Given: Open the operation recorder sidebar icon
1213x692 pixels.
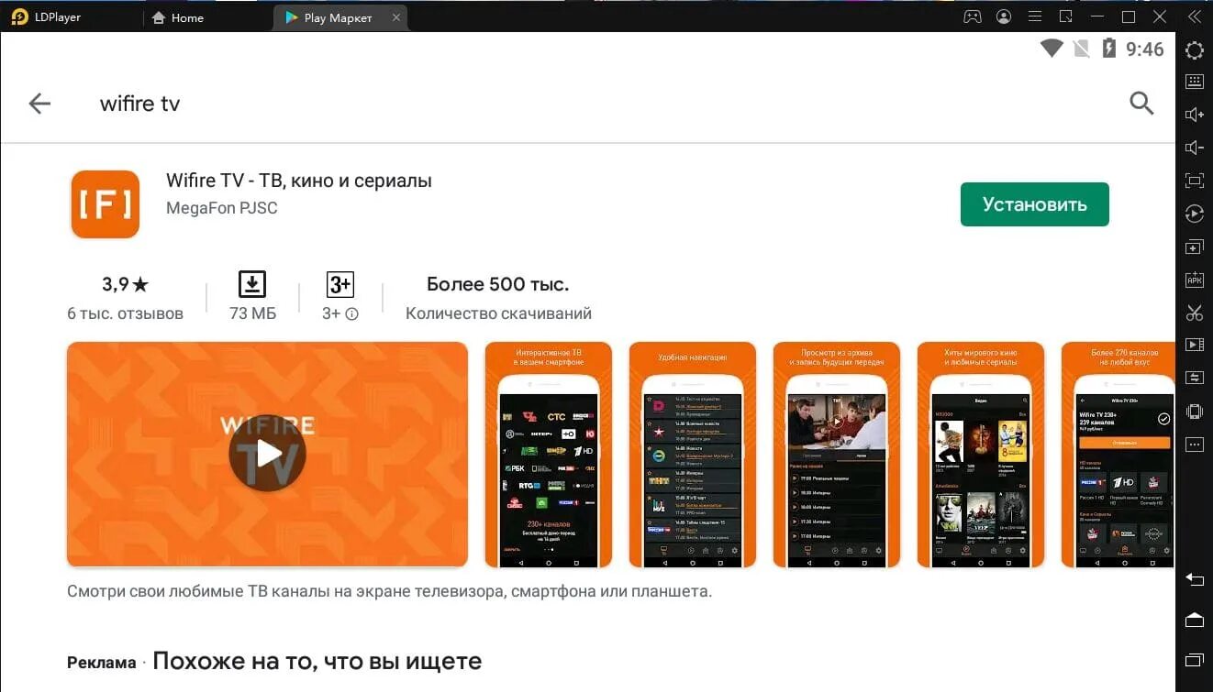Looking at the screenshot, I should [1194, 214].
